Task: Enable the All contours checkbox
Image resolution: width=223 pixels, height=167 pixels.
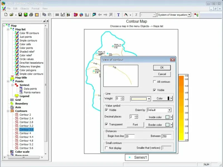Action: point(155,82)
